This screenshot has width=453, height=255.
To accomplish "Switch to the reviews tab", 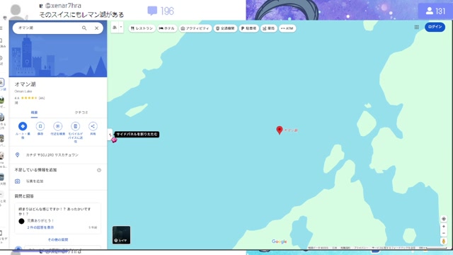I will [81, 113].
